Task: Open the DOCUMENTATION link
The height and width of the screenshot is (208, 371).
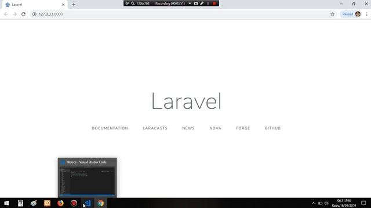Action: point(110,128)
